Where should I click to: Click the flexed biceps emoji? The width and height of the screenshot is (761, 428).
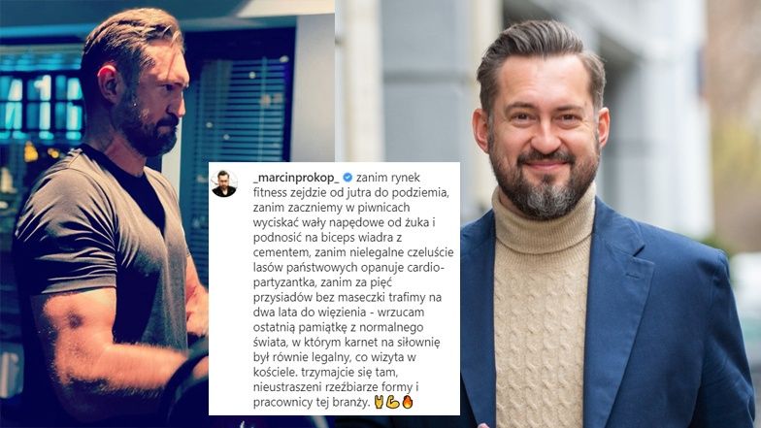click(393, 402)
